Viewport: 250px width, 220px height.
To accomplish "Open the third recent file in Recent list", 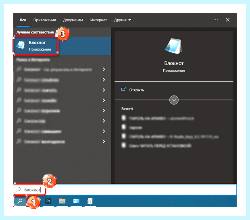I will (x=170, y=137).
